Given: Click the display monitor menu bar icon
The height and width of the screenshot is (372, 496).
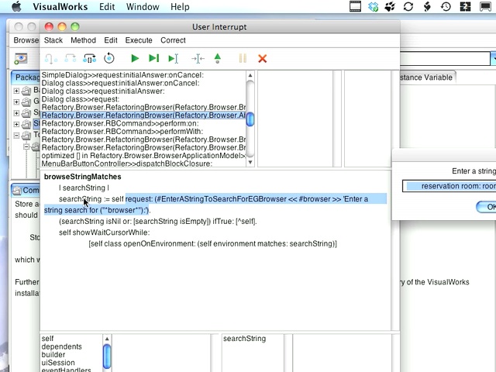Looking at the screenshot, I should (x=486, y=7).
